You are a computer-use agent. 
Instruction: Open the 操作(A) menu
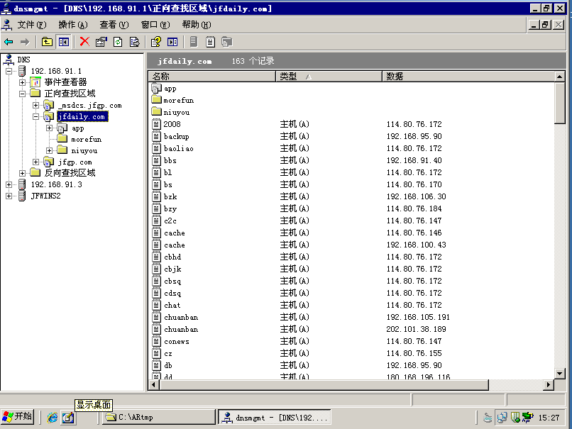(73, 25)
